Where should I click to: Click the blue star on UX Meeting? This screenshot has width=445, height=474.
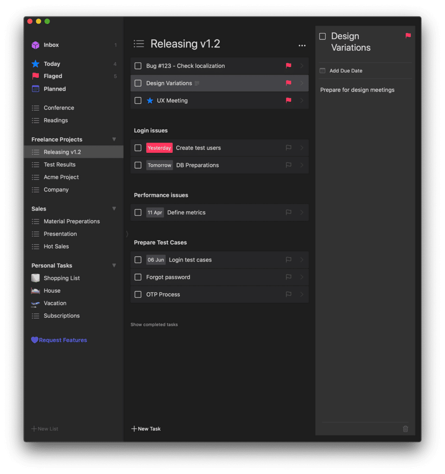pyautogui.click(x=150, y=101)
